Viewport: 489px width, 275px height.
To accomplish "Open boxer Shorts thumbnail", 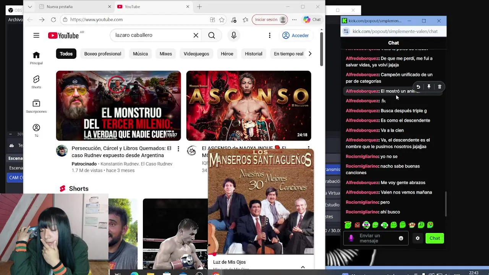I will click(175, 234).
